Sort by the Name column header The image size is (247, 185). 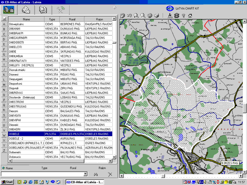26,19
